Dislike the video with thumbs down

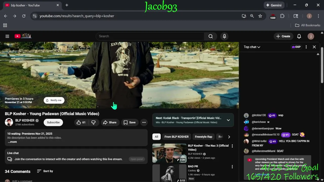click(93, 122)
